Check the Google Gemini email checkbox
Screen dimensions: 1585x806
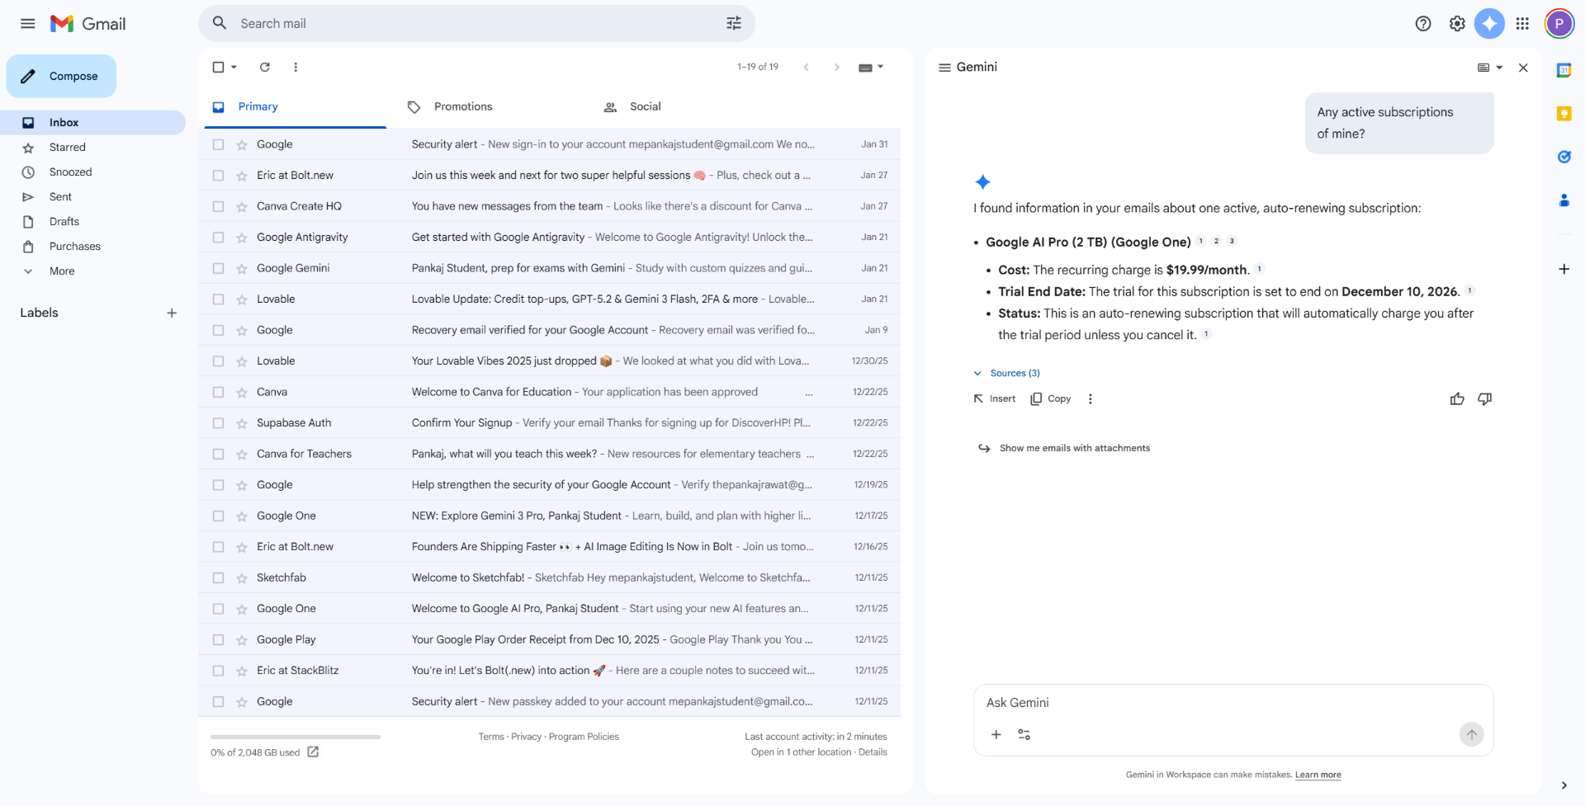[218, 268]
